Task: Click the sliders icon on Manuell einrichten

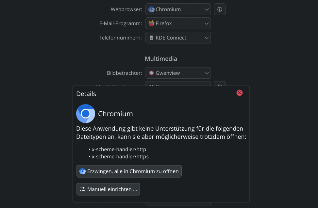Action: pos(82,189)
